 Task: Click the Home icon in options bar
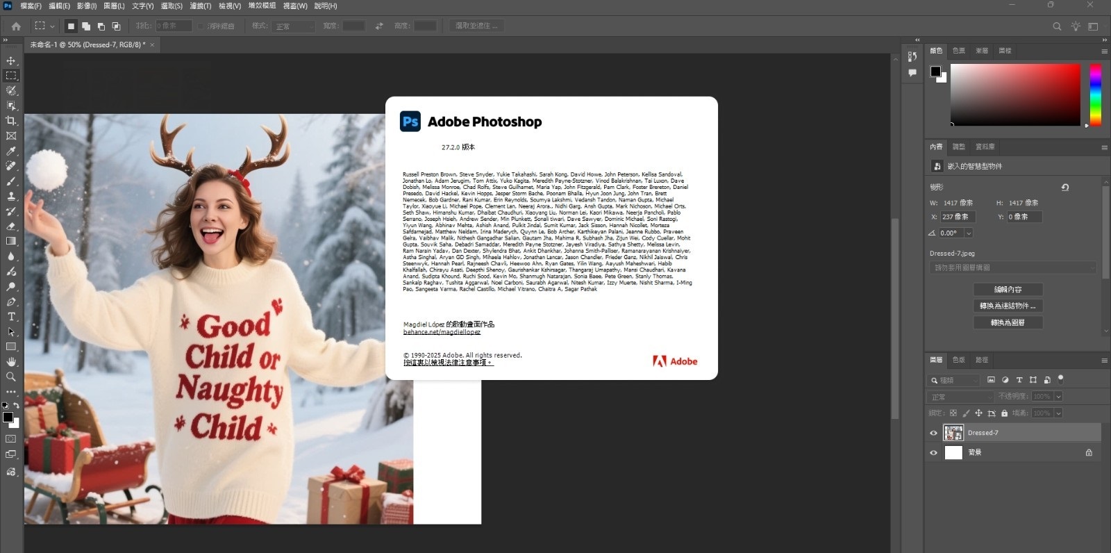coord(16,26)
